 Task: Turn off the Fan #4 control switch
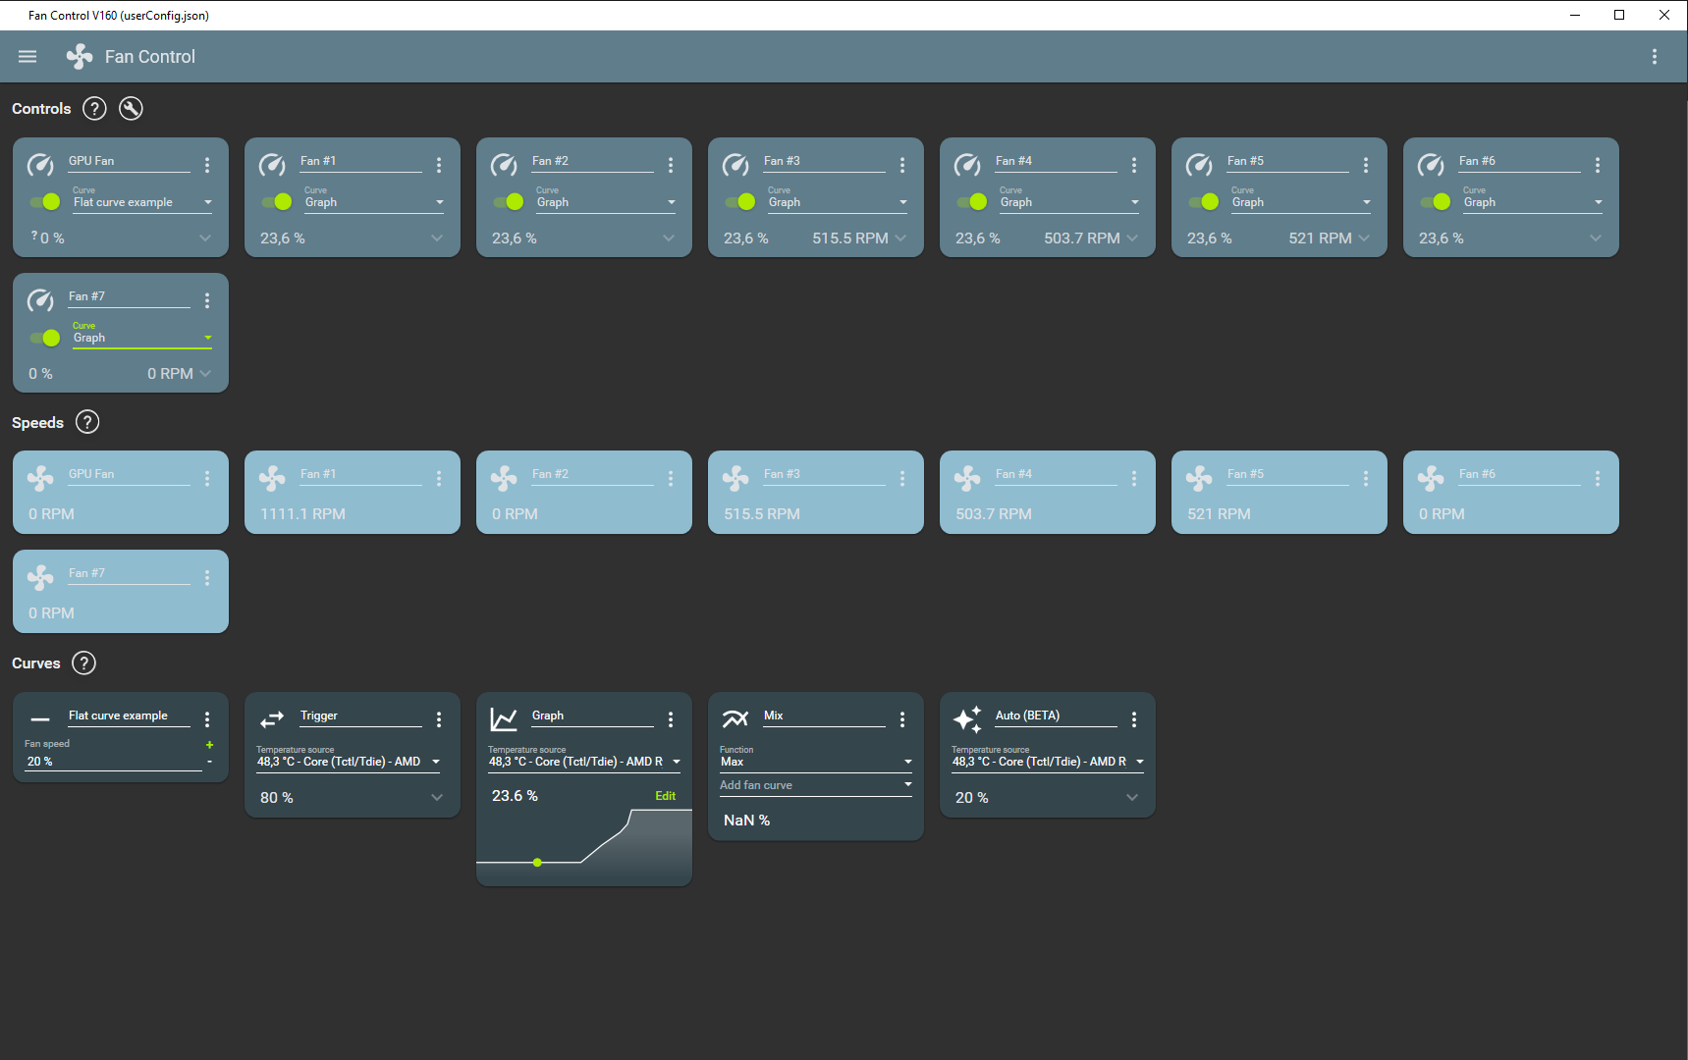pyautogui.click(x=972, y=201)
